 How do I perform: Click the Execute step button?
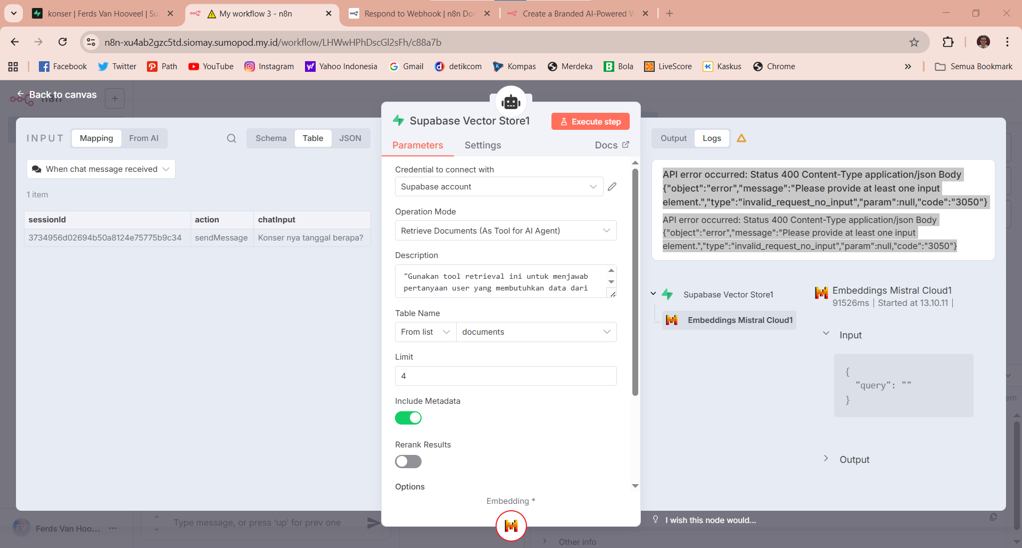click(x=590, y=121)
